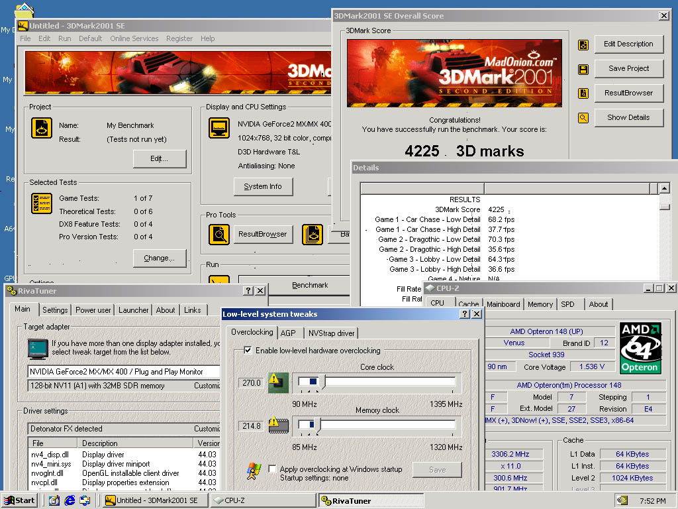Click the Edit Description button

click(629, 44)
